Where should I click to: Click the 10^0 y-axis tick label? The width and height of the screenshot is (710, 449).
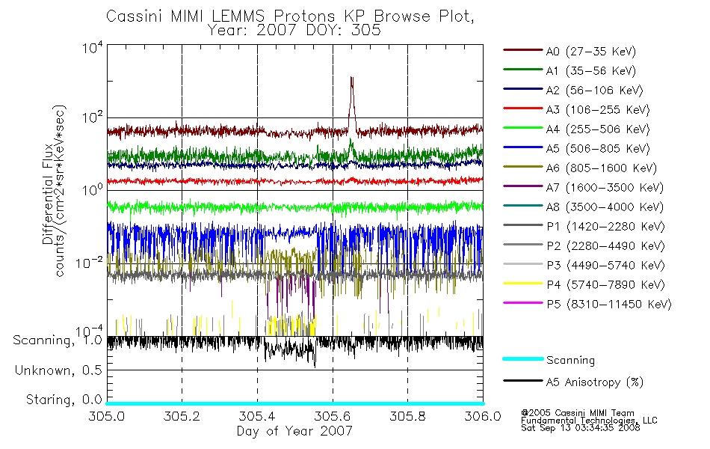coord(93,190)
